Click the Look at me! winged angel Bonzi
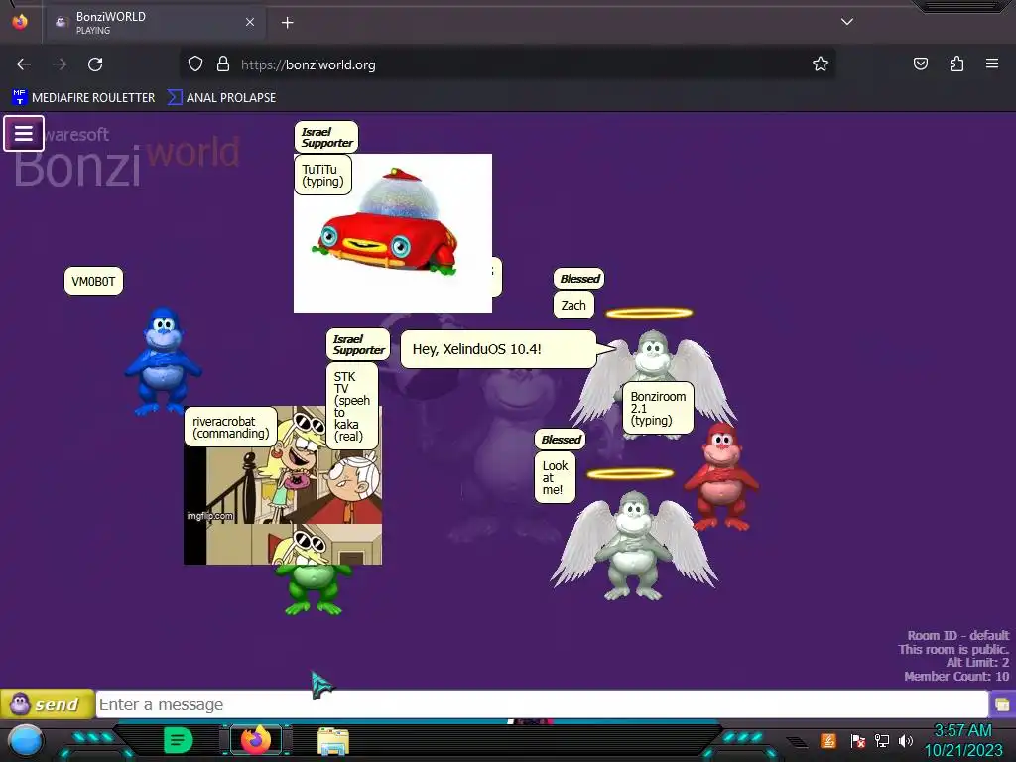 634,546
